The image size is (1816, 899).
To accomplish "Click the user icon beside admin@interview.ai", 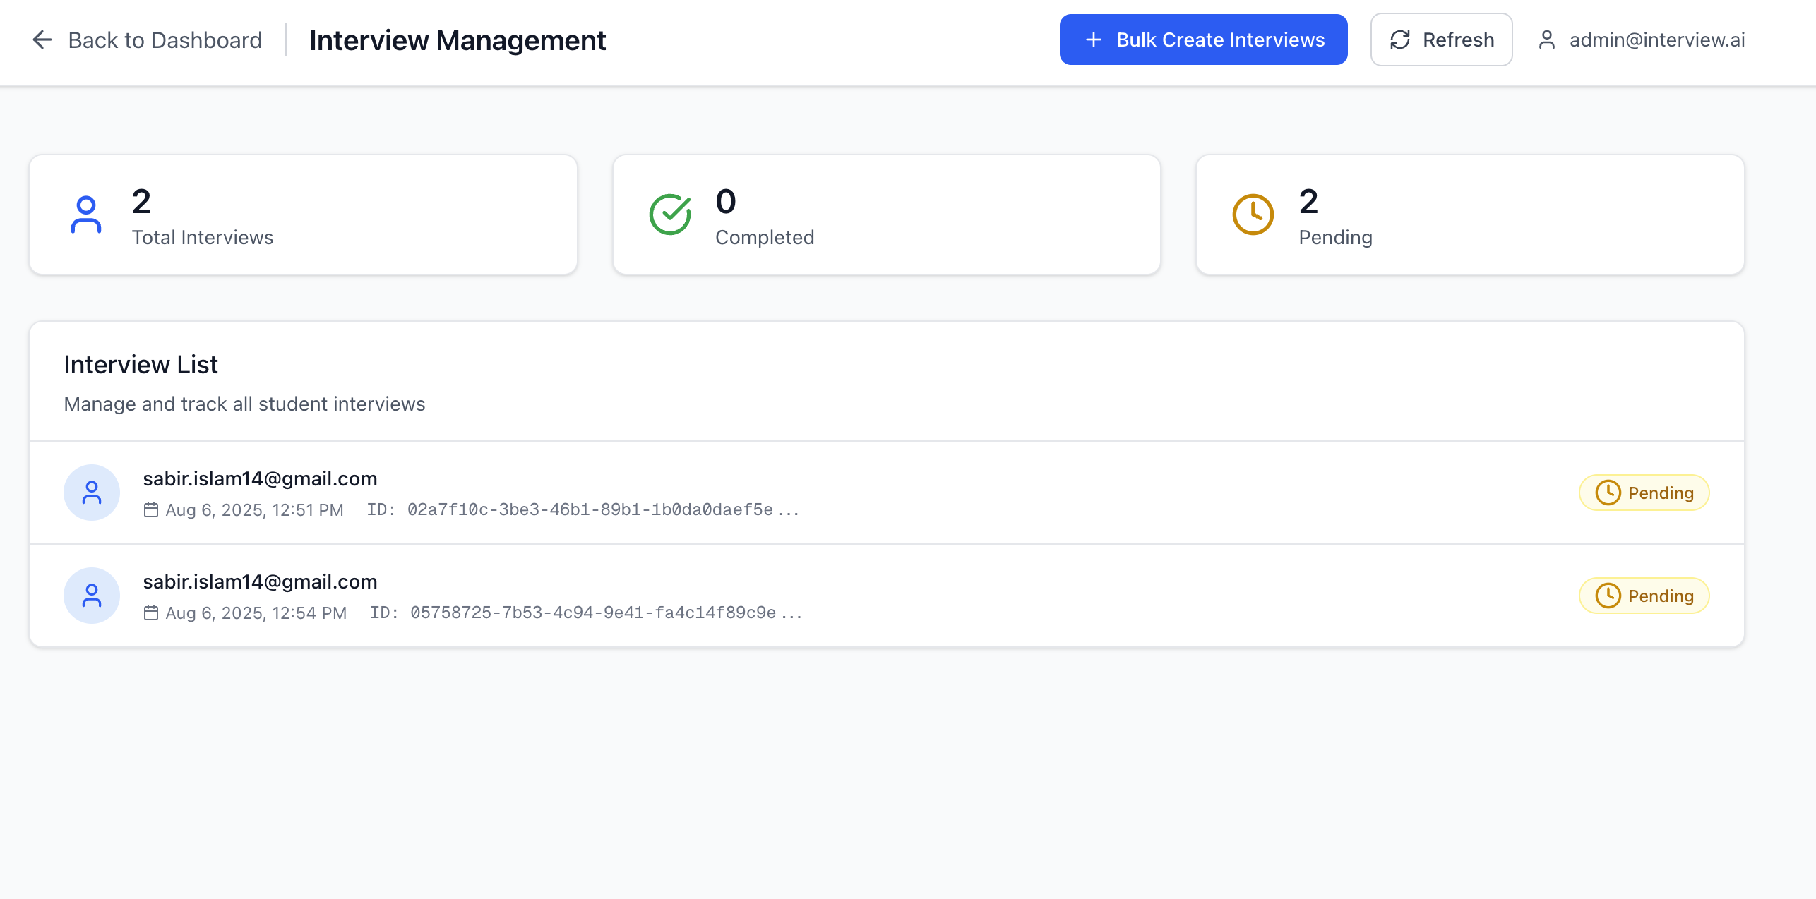I will tap(1548, 40).
